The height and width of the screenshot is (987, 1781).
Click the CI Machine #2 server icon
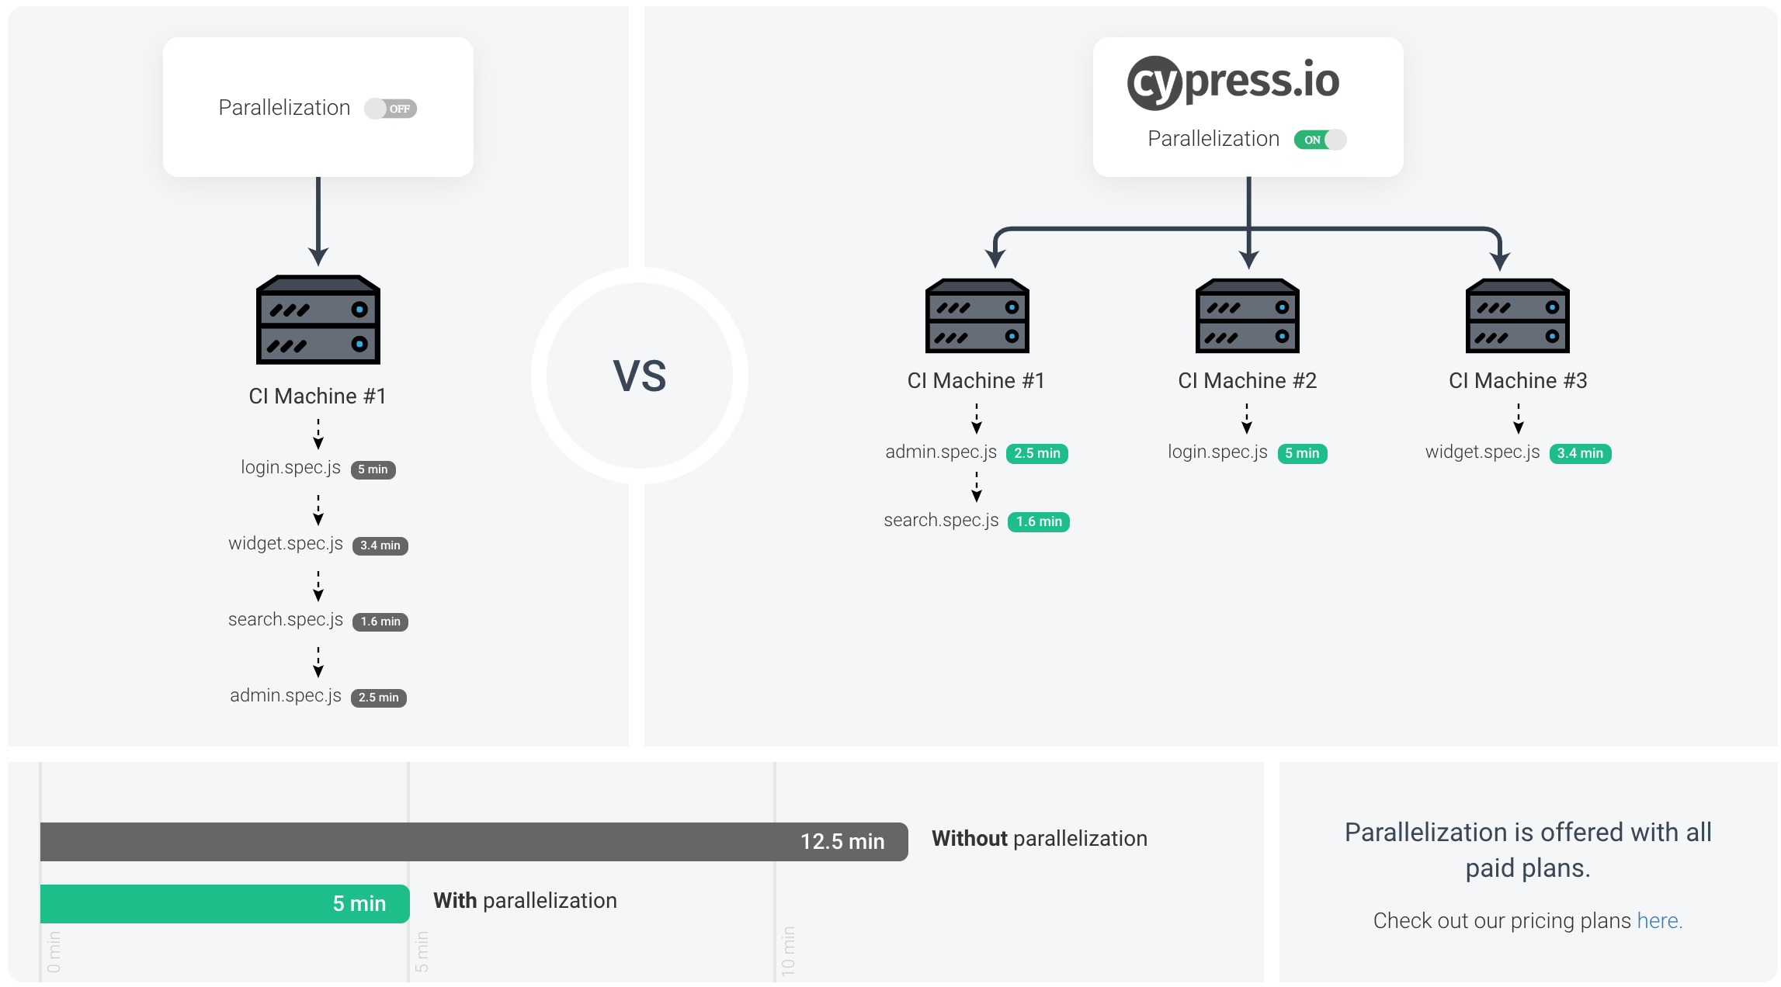click(1247, 316)
